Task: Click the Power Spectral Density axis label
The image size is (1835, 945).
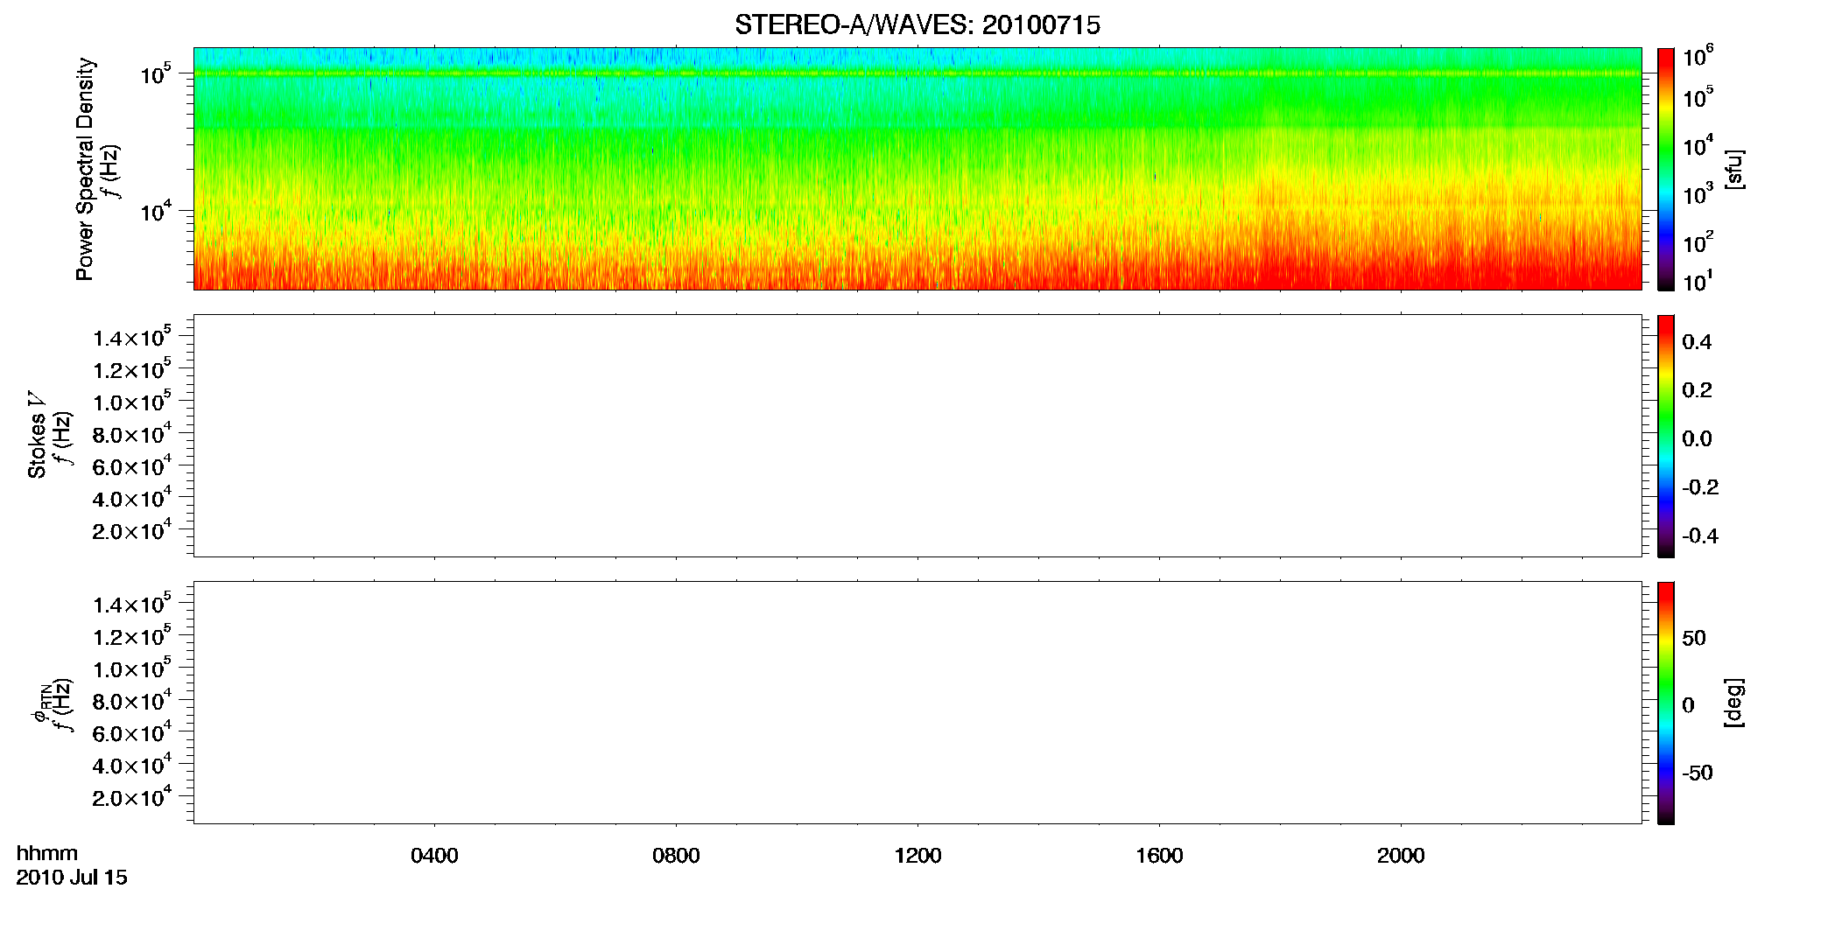Action: (85, 169)
